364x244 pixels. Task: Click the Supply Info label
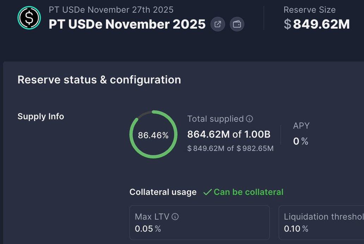(x=41, y=117)
